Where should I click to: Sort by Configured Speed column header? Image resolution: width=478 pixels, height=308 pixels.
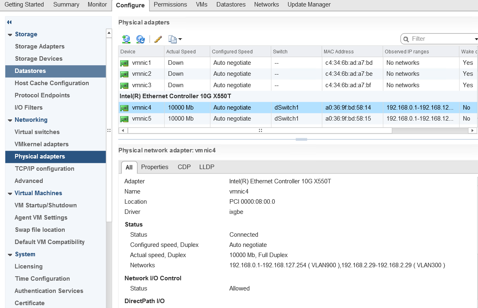[240, 52]
